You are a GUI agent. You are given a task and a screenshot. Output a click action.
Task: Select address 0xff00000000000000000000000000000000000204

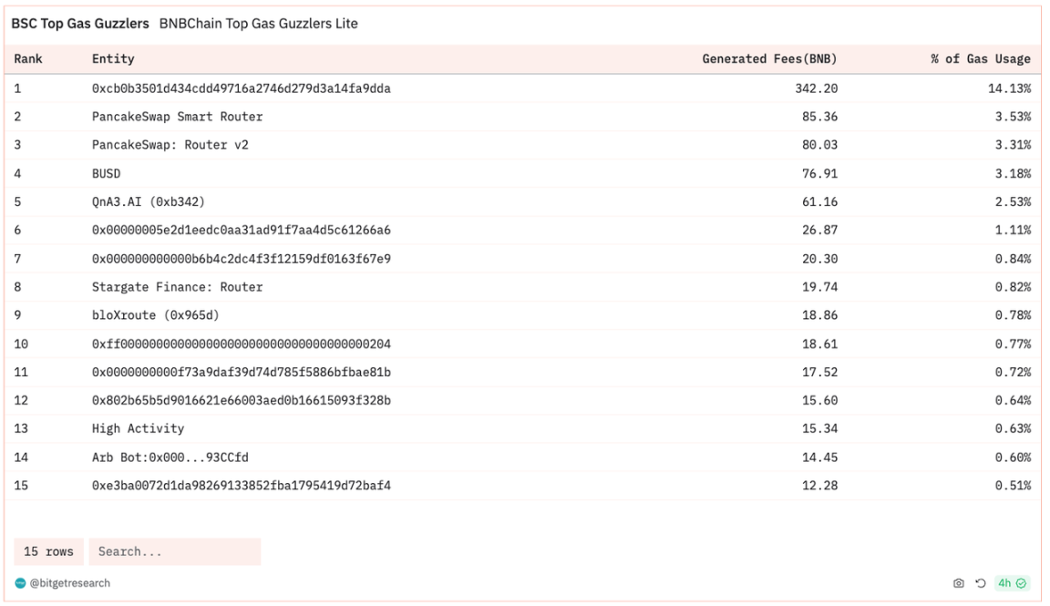pos(241,344)
